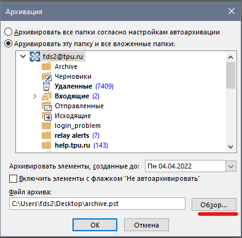Click the Удаленные trash bin icon

point(47,86)
